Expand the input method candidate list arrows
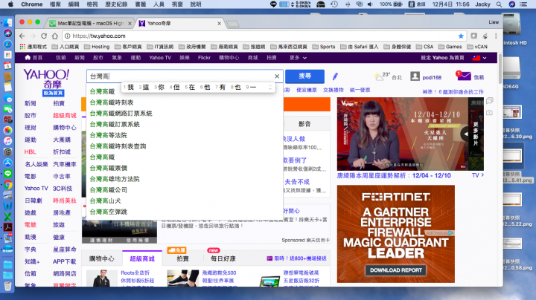Image resolution: width=536 pixels, height=300 pixels. (270, 88)
